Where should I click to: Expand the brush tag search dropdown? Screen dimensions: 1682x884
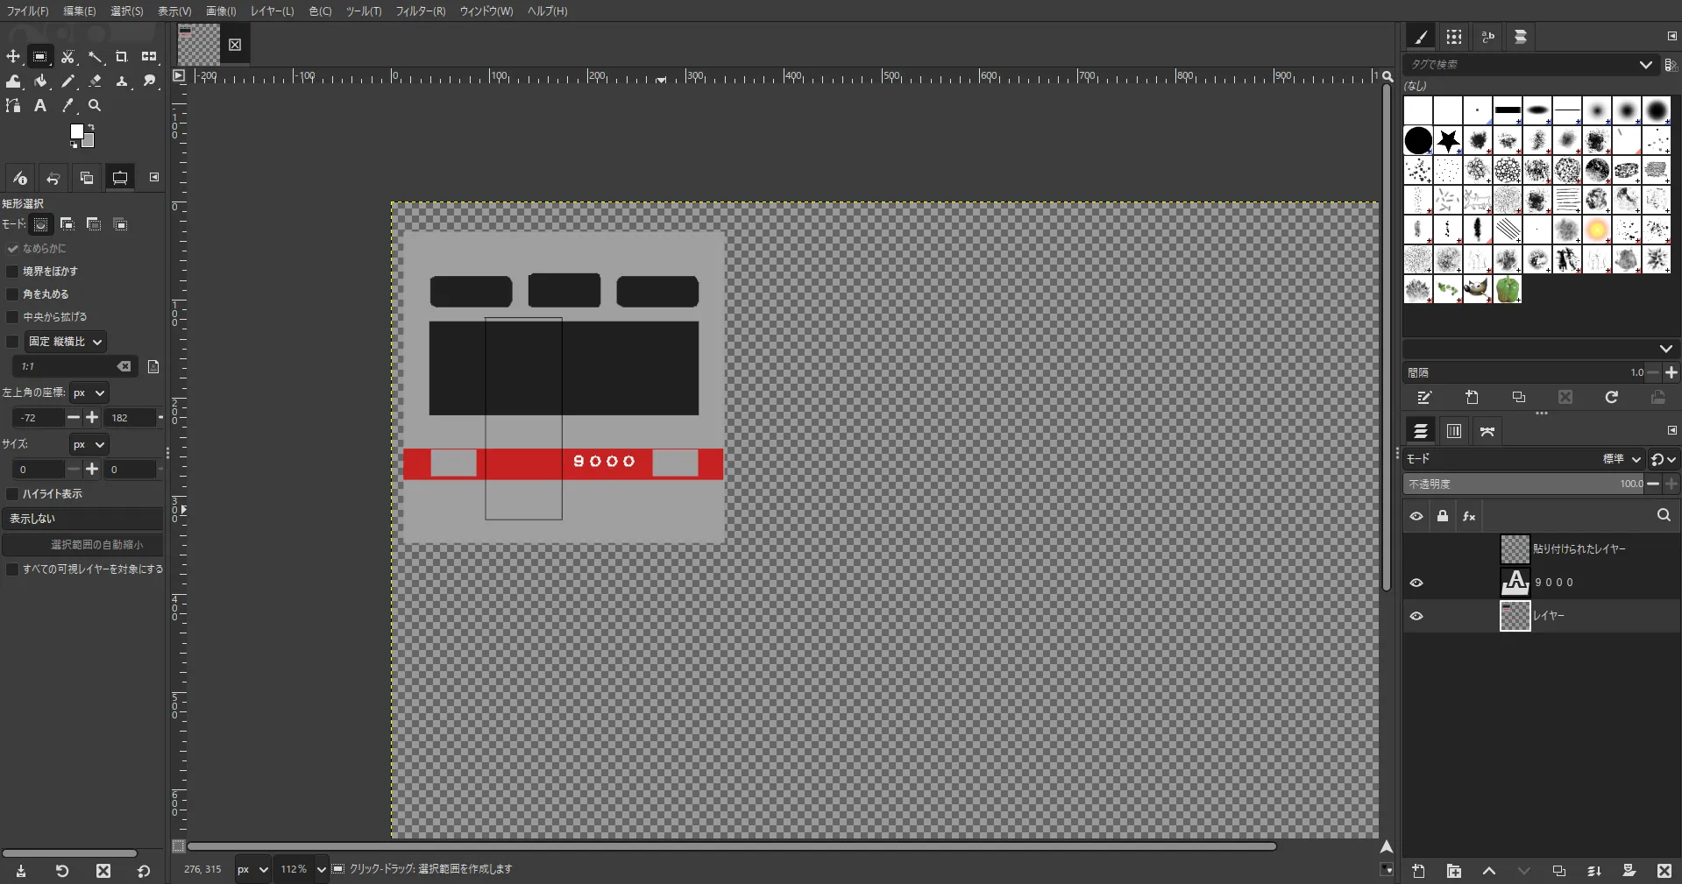point(1645,64)
